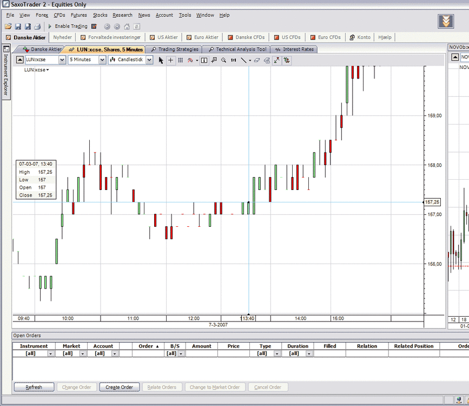Open the Stocks menu
Image resolution: width=469 pixels, height=406 pixels.
click(x=100, y=15)
